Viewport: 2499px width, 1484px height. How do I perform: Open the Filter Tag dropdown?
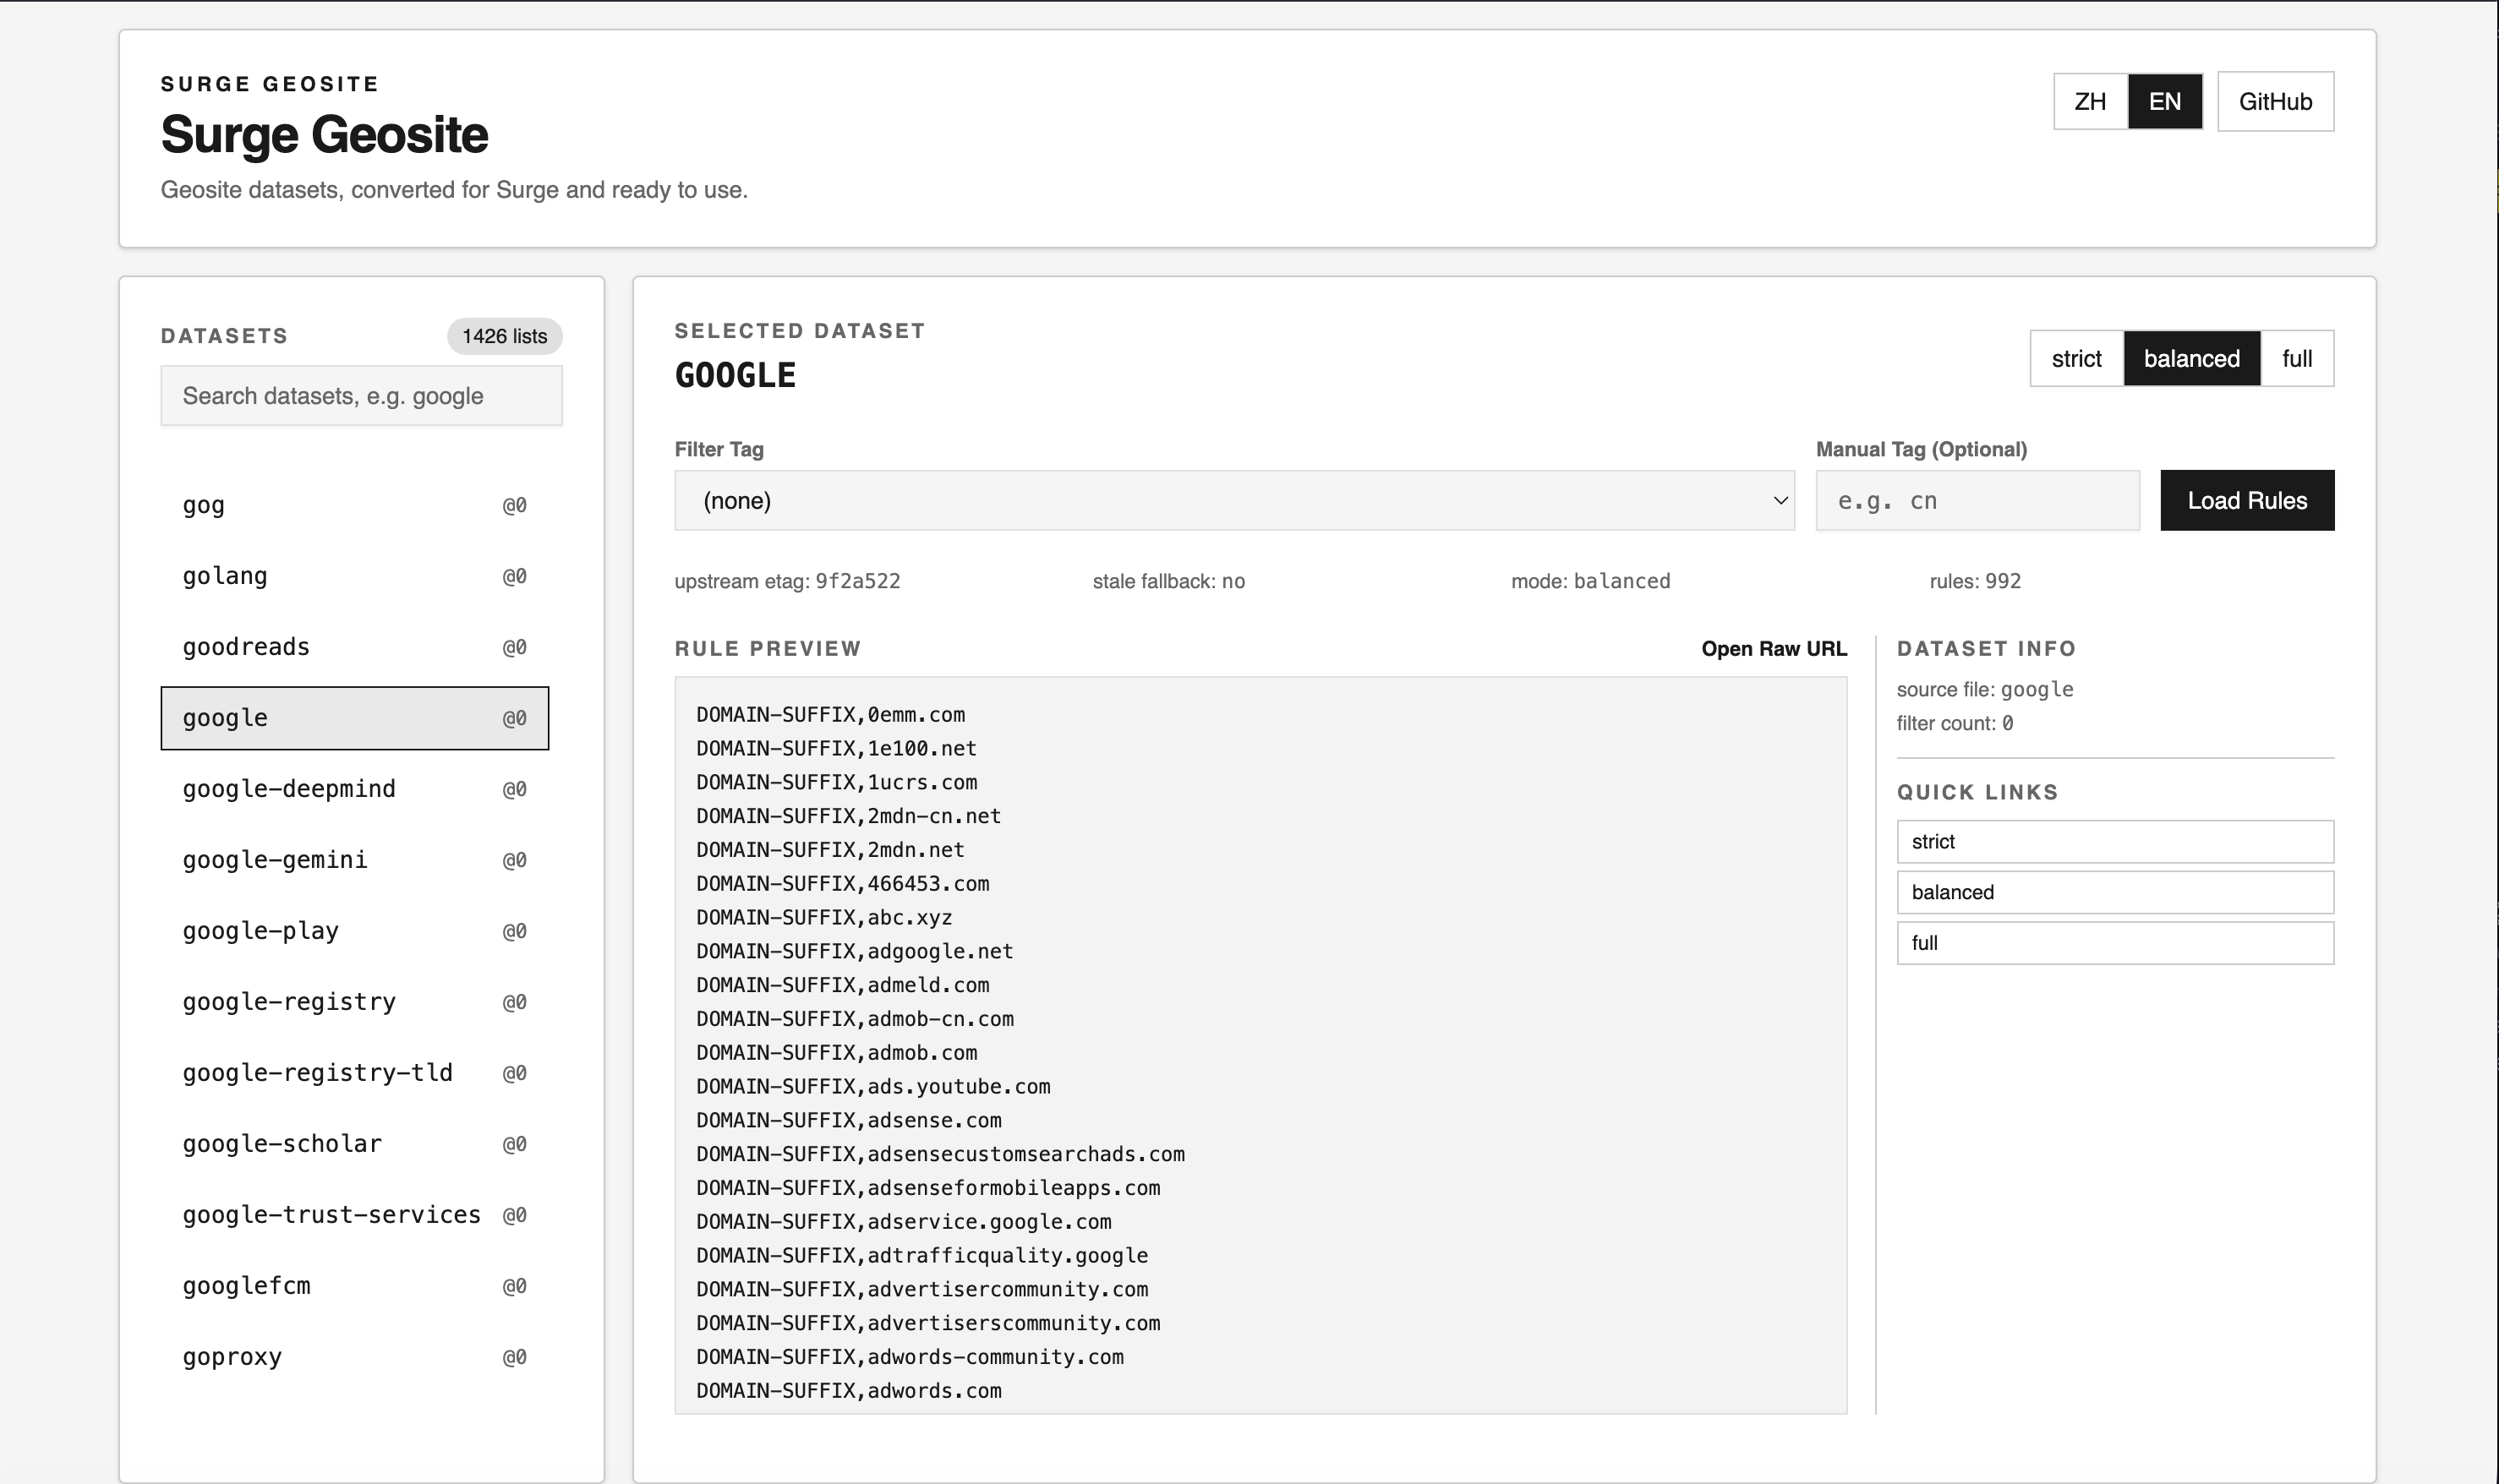pos(1233,500)
